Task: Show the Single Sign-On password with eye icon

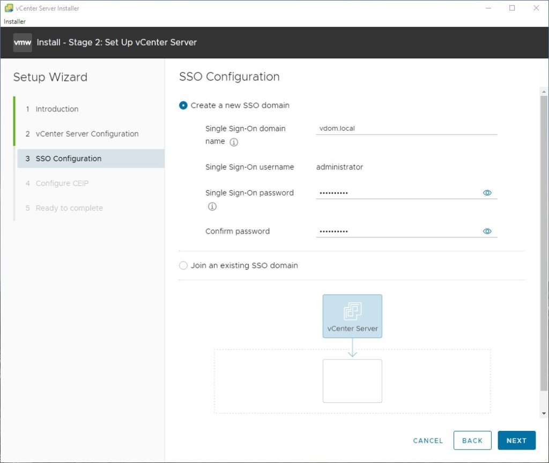Action: (487, 193)
